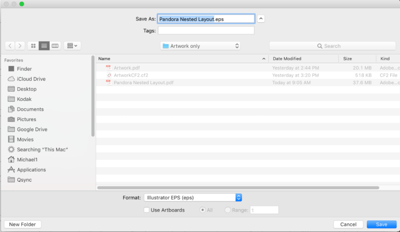
Task: Click the forward navigation arrow
Action: coord(20,45)
